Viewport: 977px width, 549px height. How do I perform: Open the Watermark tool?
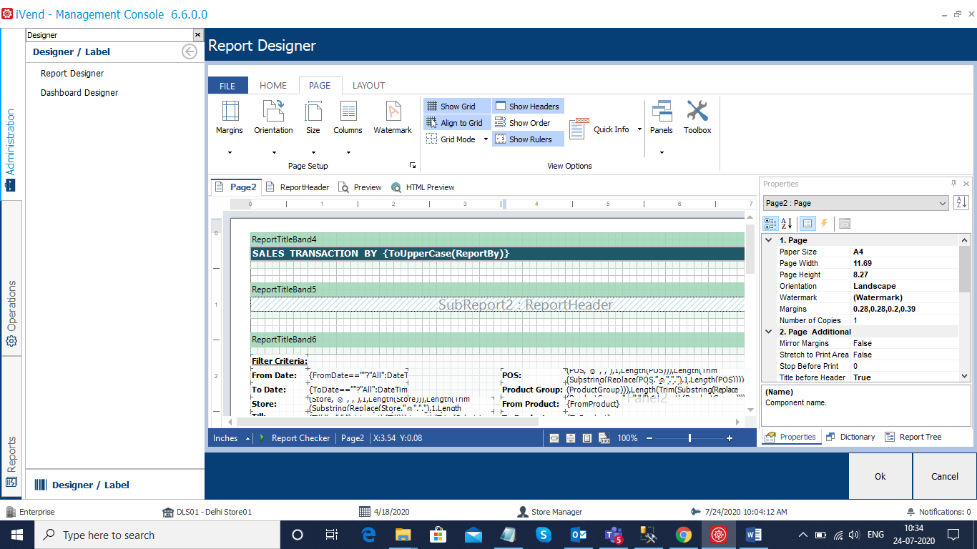(393, 112)
